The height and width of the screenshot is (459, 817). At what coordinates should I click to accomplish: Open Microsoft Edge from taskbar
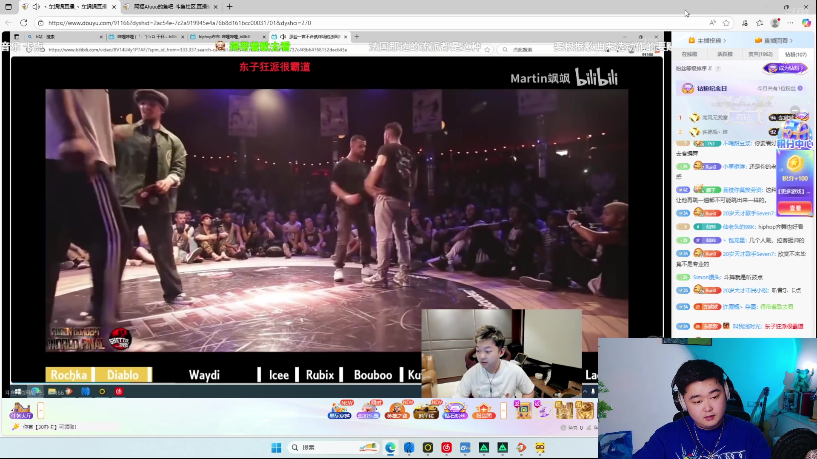[x=391, y=448]
